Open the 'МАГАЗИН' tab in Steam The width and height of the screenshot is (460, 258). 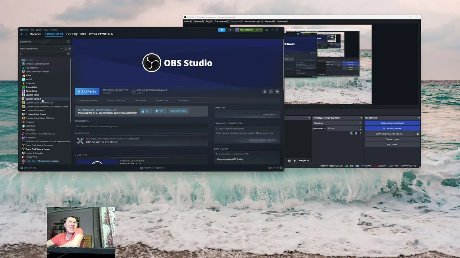click(x=36, y=34)
